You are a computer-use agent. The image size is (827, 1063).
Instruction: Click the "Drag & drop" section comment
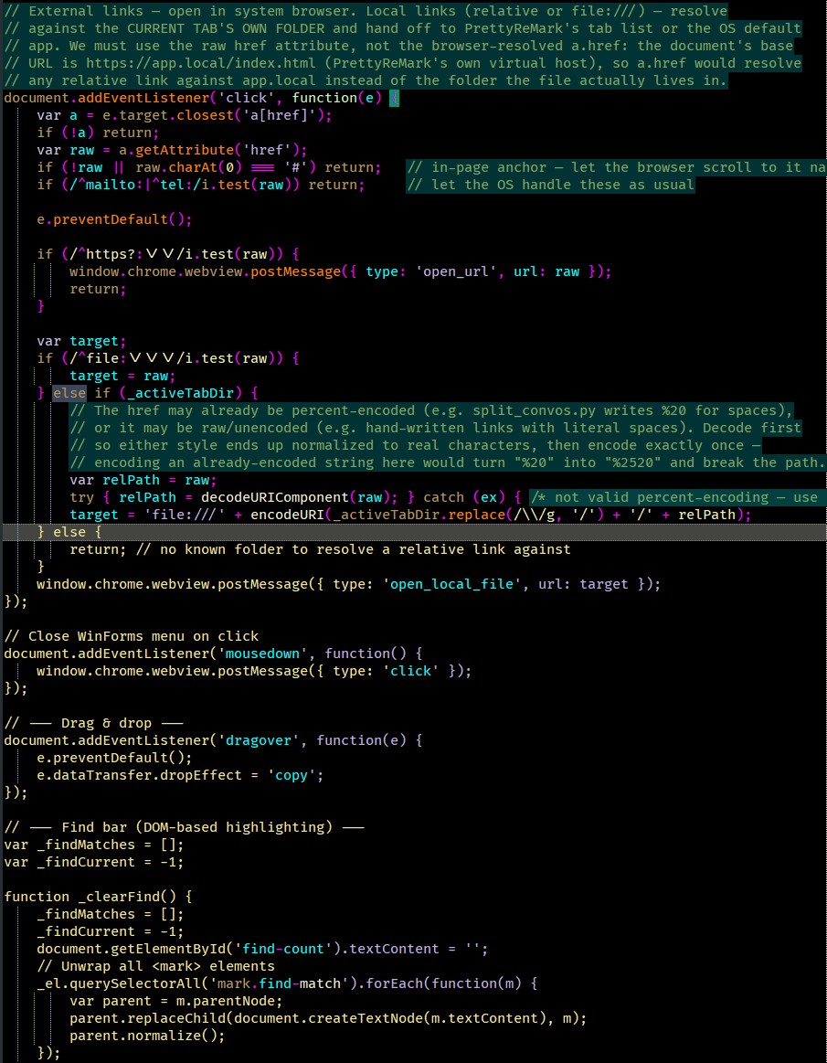93,723
